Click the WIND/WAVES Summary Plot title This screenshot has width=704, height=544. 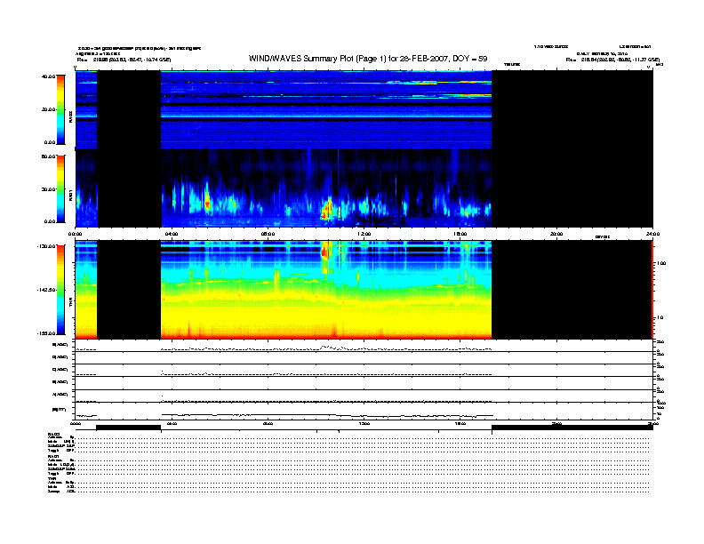click(368, 59)
